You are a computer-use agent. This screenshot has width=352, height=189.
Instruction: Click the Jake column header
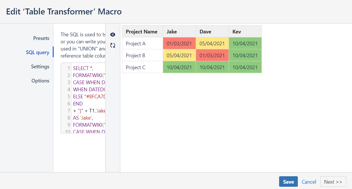(x=172, y=31)
